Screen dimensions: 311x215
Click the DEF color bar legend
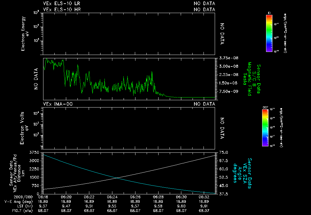[x=265, y=128]
